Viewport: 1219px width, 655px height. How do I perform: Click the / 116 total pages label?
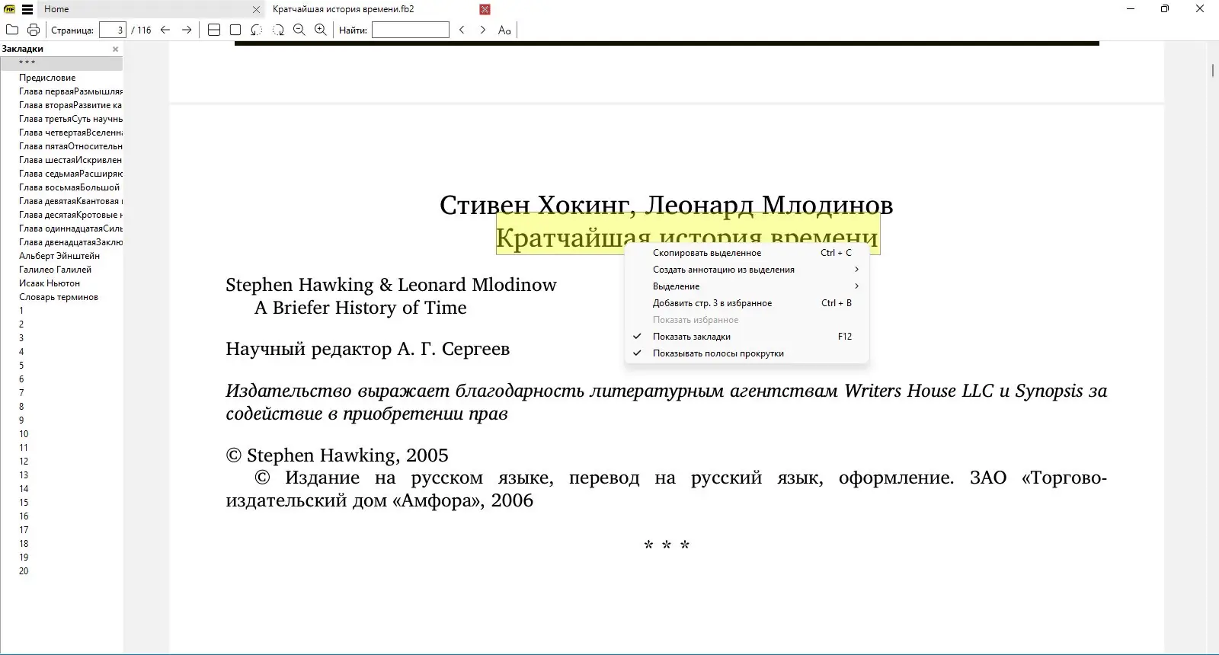[x=141, y=30]
